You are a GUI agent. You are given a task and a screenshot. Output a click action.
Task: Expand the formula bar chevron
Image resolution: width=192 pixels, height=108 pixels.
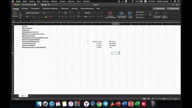point(180,21)
